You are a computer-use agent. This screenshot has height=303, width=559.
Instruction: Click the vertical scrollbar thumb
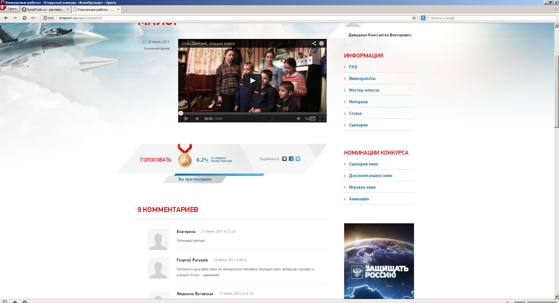point(556,91)
